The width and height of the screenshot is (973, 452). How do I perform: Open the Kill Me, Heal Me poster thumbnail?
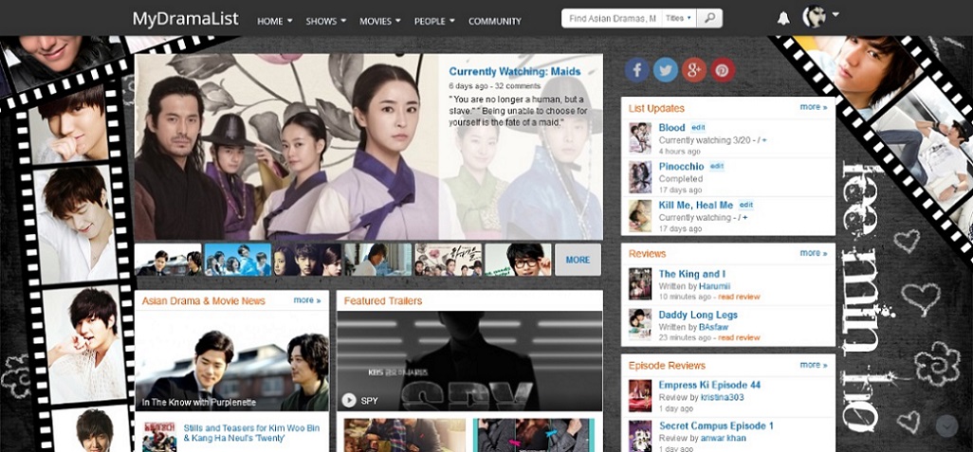640,216
